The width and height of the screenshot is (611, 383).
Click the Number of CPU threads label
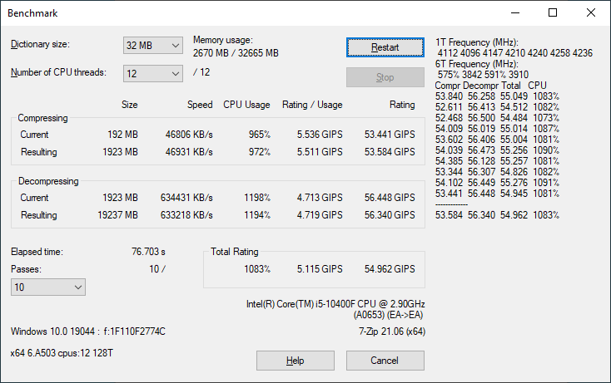click(58, 72)
